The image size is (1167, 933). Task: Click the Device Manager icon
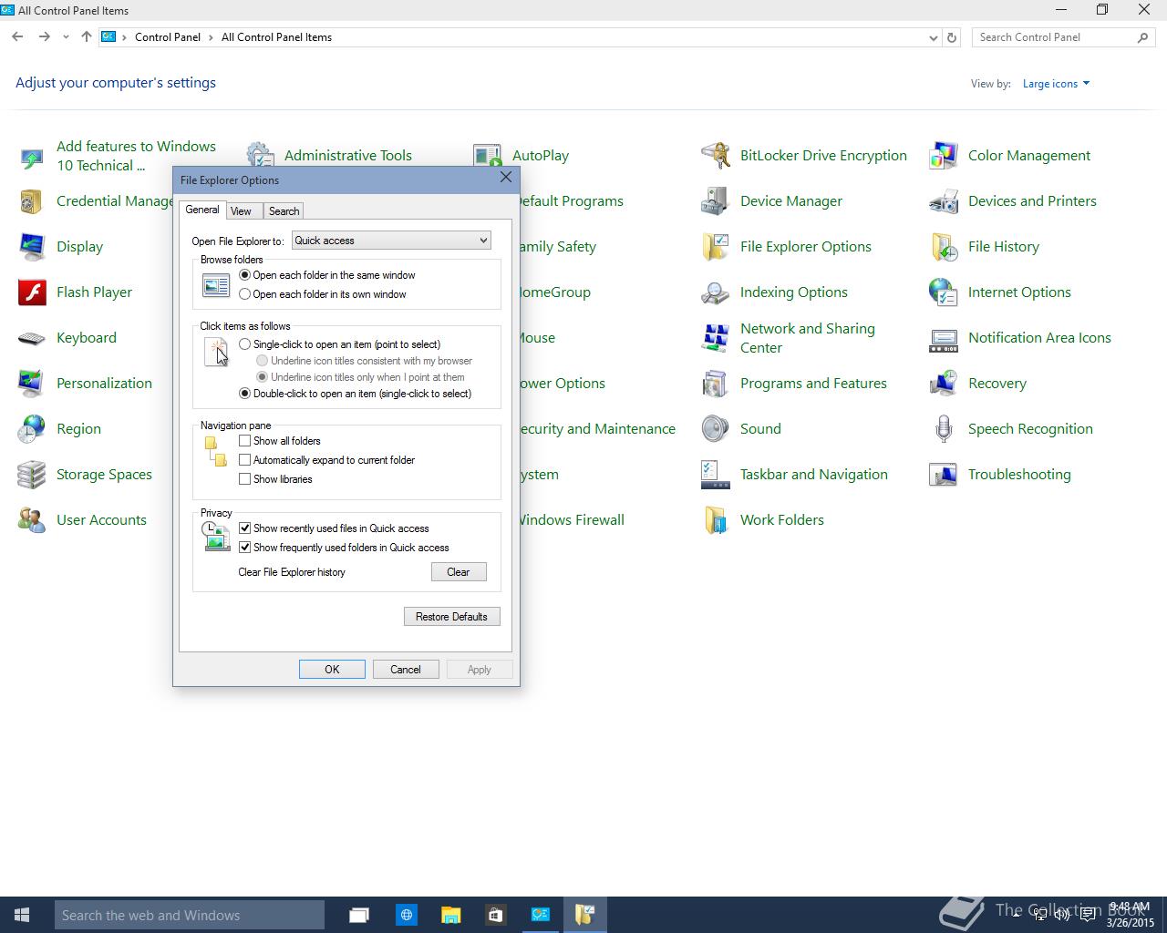coord(715,201)
